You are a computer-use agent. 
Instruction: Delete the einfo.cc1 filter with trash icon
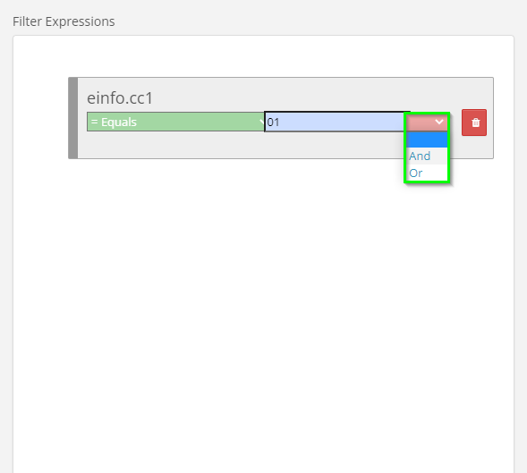[474, 122]
